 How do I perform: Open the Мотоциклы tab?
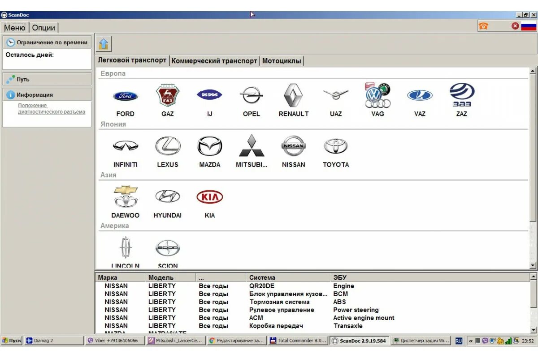282,61
